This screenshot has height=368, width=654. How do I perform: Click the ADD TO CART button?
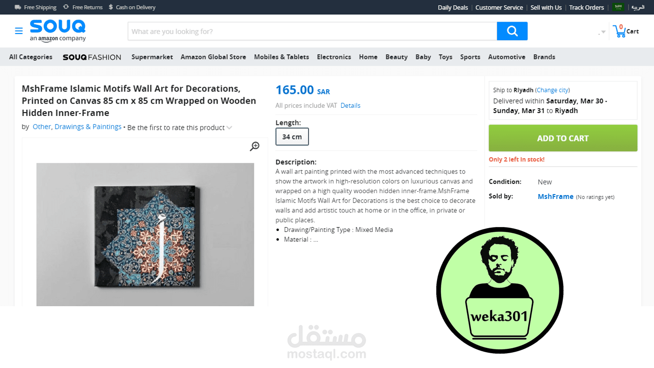[563, 138]
